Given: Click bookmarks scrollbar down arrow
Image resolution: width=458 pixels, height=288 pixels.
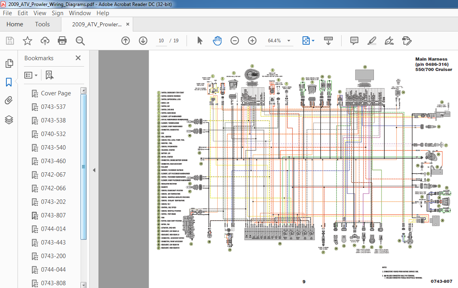Looking at the screenshot, I should point(84,285).
